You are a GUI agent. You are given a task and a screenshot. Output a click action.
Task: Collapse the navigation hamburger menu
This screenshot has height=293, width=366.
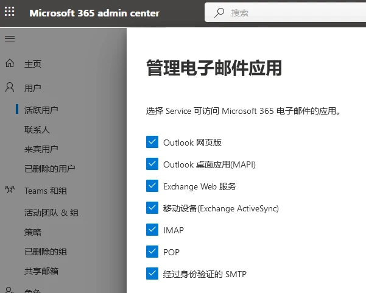tap(10, 38)
